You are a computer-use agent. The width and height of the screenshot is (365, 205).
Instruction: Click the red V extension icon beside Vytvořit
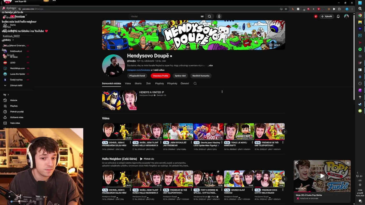(316, 17)
